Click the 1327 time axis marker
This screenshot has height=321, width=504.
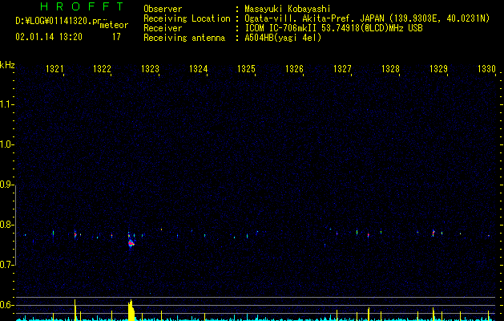[342, 69]
